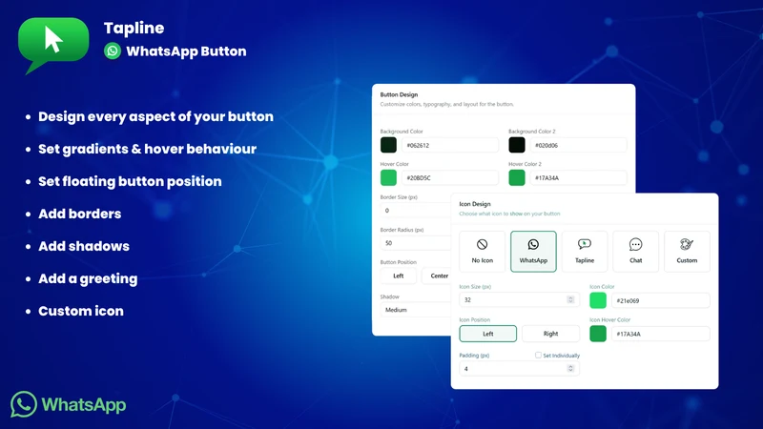This screenshot has height=429, width=763.
Task: Set button position to Center
Action: [x=437, y=276]
